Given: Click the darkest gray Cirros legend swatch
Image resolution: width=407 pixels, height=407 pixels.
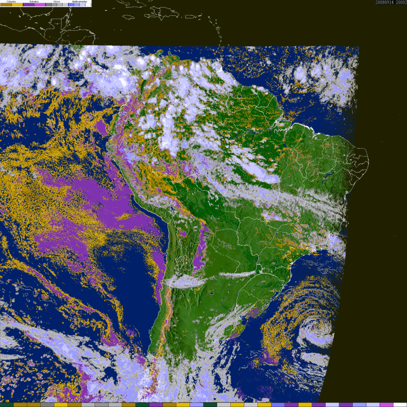Looking at the screenshot, I should (x=48, y=5).
